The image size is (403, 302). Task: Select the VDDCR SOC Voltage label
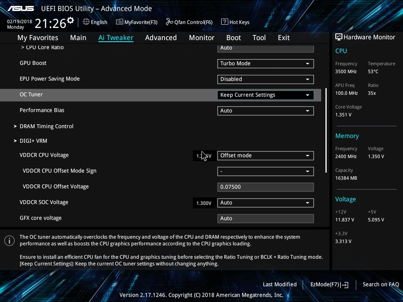click(x=44, y=203)
